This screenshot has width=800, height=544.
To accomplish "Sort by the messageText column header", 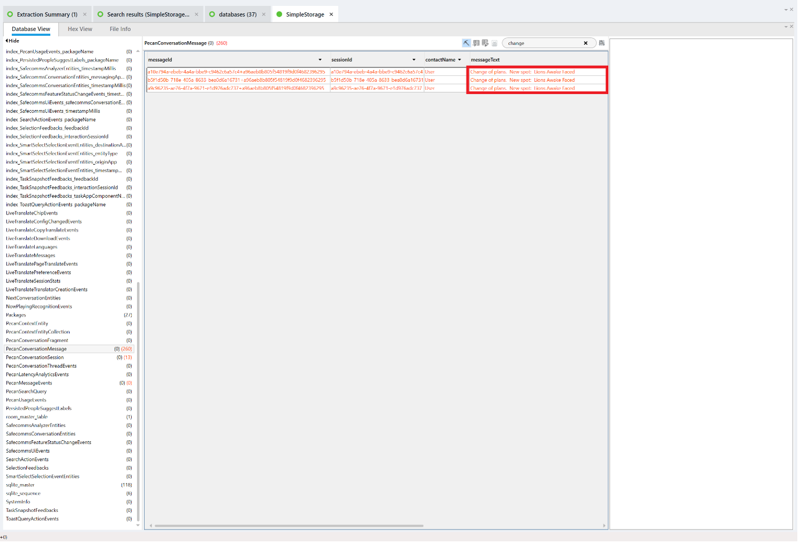I will tap(485, 60).
